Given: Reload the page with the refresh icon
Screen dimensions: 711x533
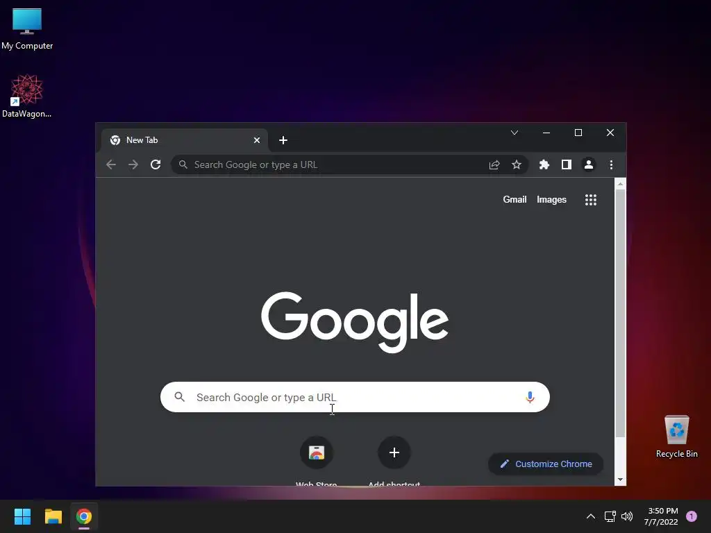Looking at the screenshot, I should point(156,164).
